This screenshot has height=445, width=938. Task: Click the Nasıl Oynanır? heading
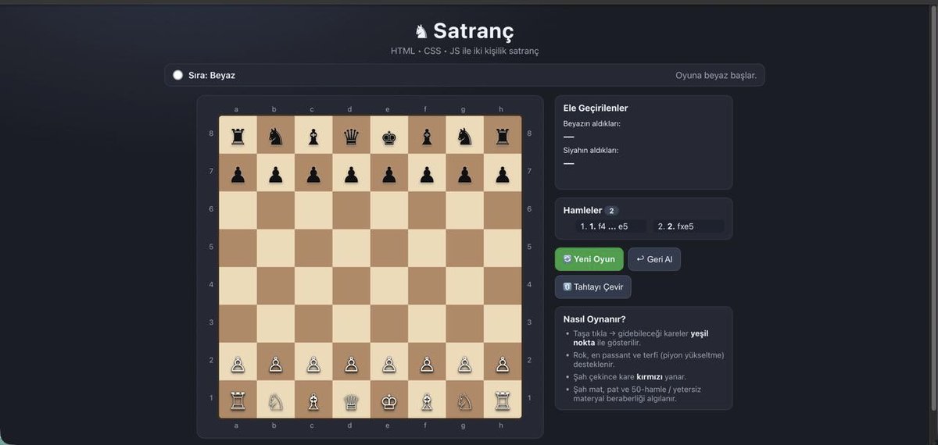(x=594, y=319)
